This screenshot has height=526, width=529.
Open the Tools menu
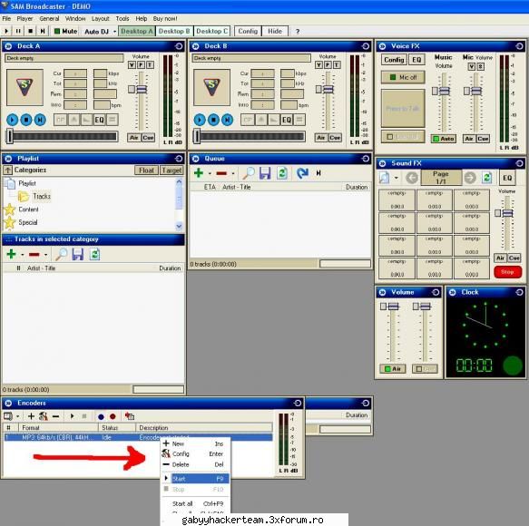[122, 18]
